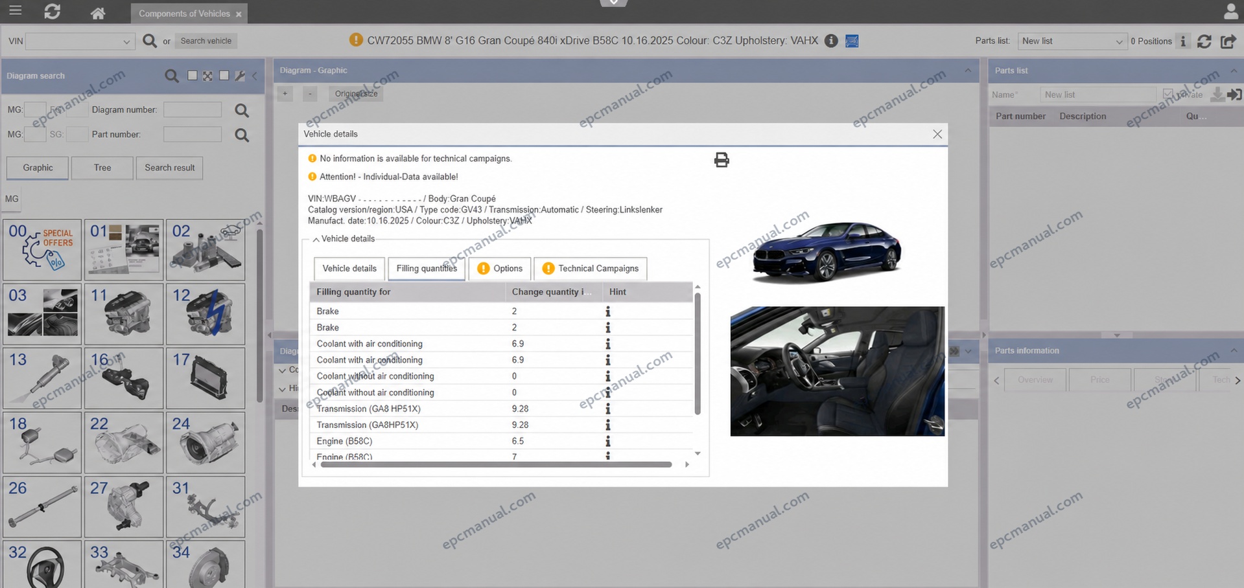Toggle second square checkbox in Diagram search header
The width and height of the screenshot is (1244, 588).
pos(224,76)
